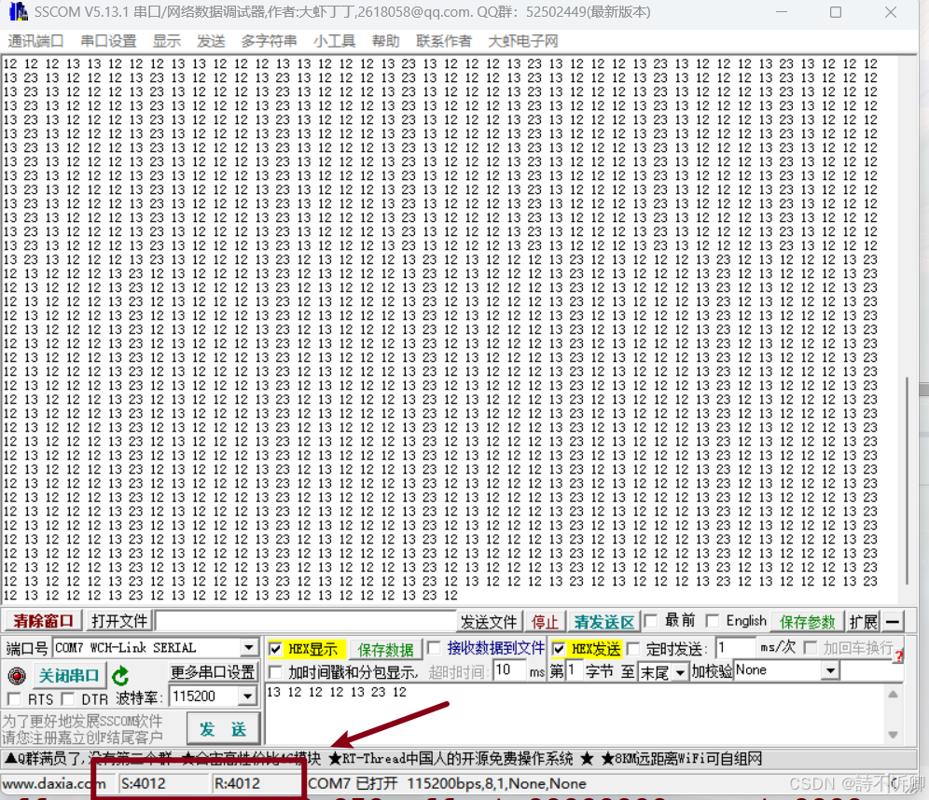The image size is (929, 800).
Task: Click the R:4012 received counter
Action: click(238, 783)
